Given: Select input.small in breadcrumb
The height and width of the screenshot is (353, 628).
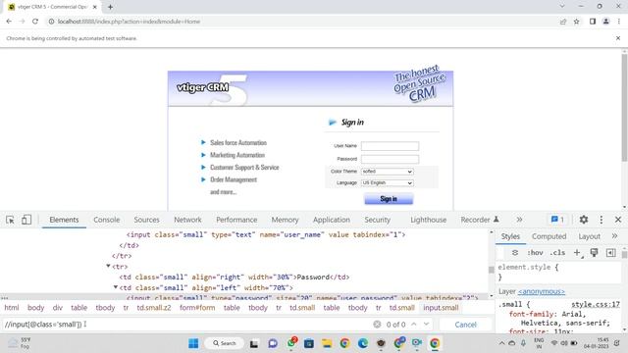Looking at the screenshot, I should (x=441, y=308).
